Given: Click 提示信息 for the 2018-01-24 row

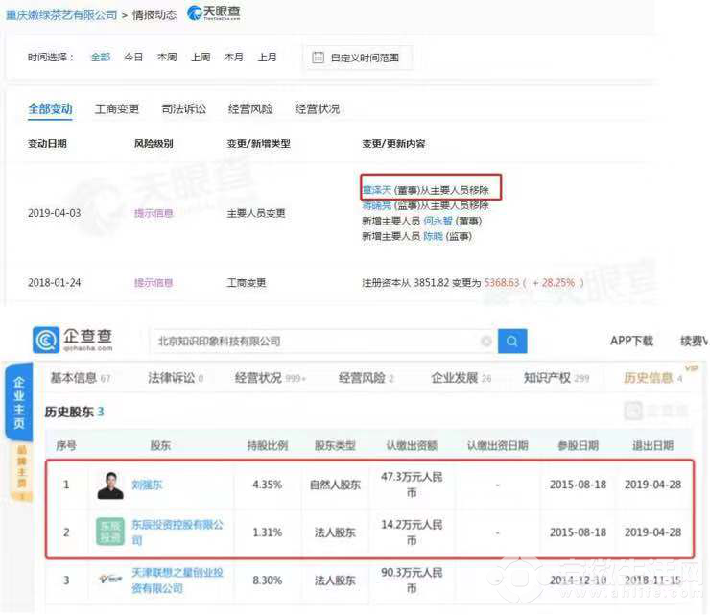Looking at the screenshot, I should tap(154, 283).
